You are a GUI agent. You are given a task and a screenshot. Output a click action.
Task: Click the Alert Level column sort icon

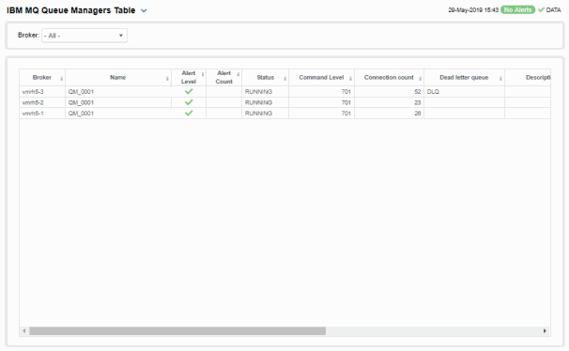point(203,74)
